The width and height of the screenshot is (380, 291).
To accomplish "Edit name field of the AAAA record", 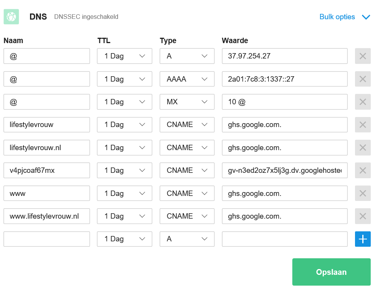I will pos(47,79).
